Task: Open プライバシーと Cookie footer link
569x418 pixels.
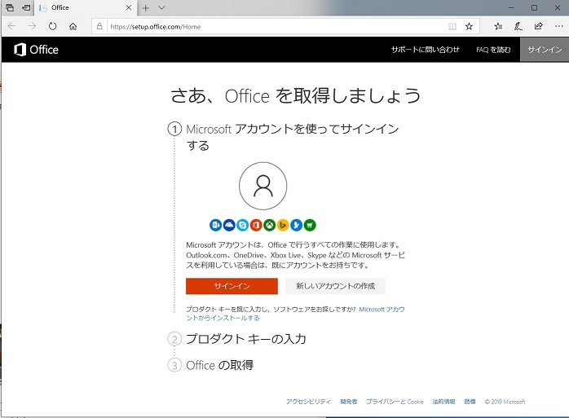Action: pyautogui.click(x=395, y=402)
